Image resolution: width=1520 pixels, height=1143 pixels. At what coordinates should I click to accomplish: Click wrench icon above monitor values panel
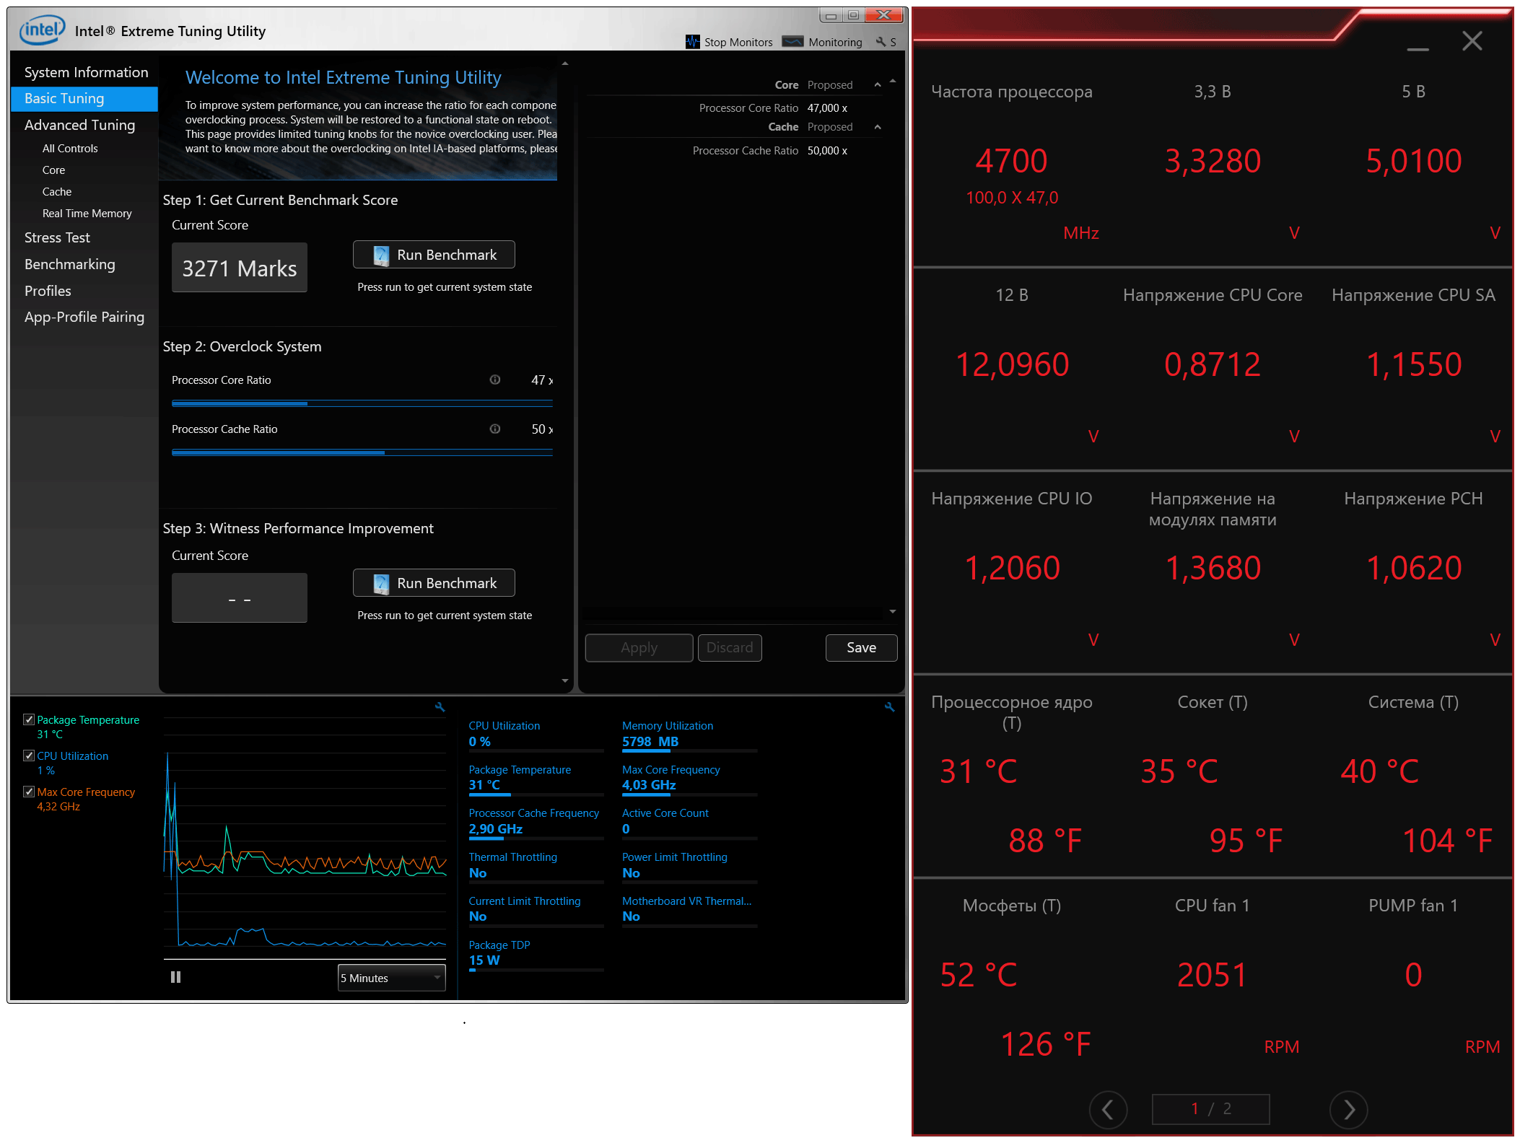click(x=889, y=707)
